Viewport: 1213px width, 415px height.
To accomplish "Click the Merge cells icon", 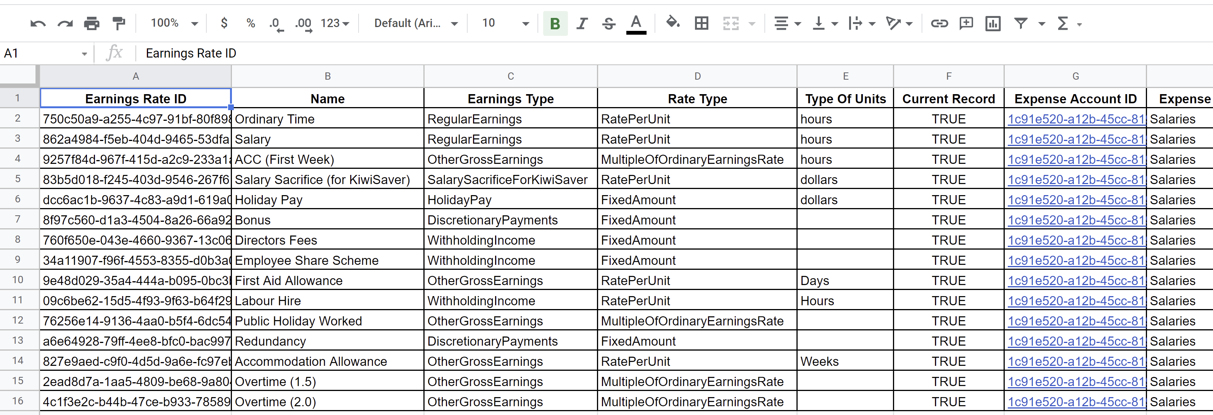I will 731,23.
